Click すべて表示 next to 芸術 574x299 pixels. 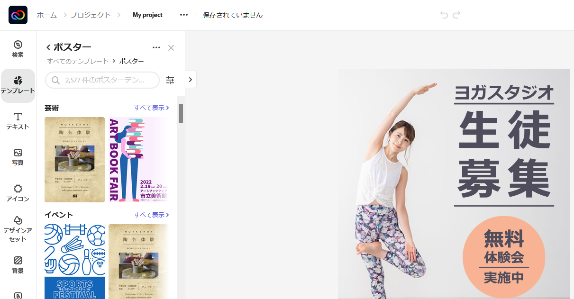click(151, 108)
